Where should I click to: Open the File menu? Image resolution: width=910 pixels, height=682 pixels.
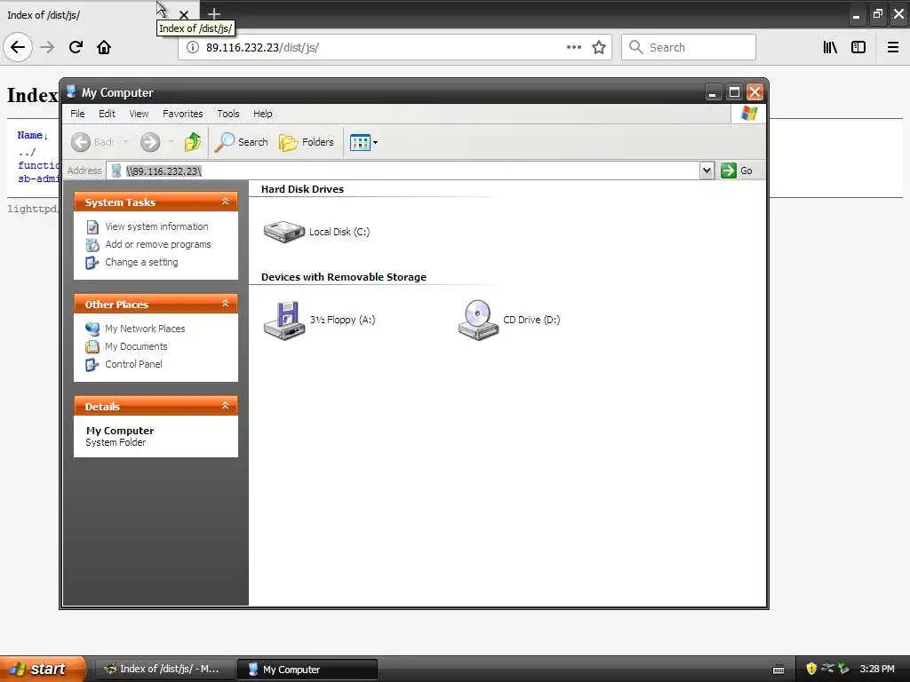tap(77, 114)
